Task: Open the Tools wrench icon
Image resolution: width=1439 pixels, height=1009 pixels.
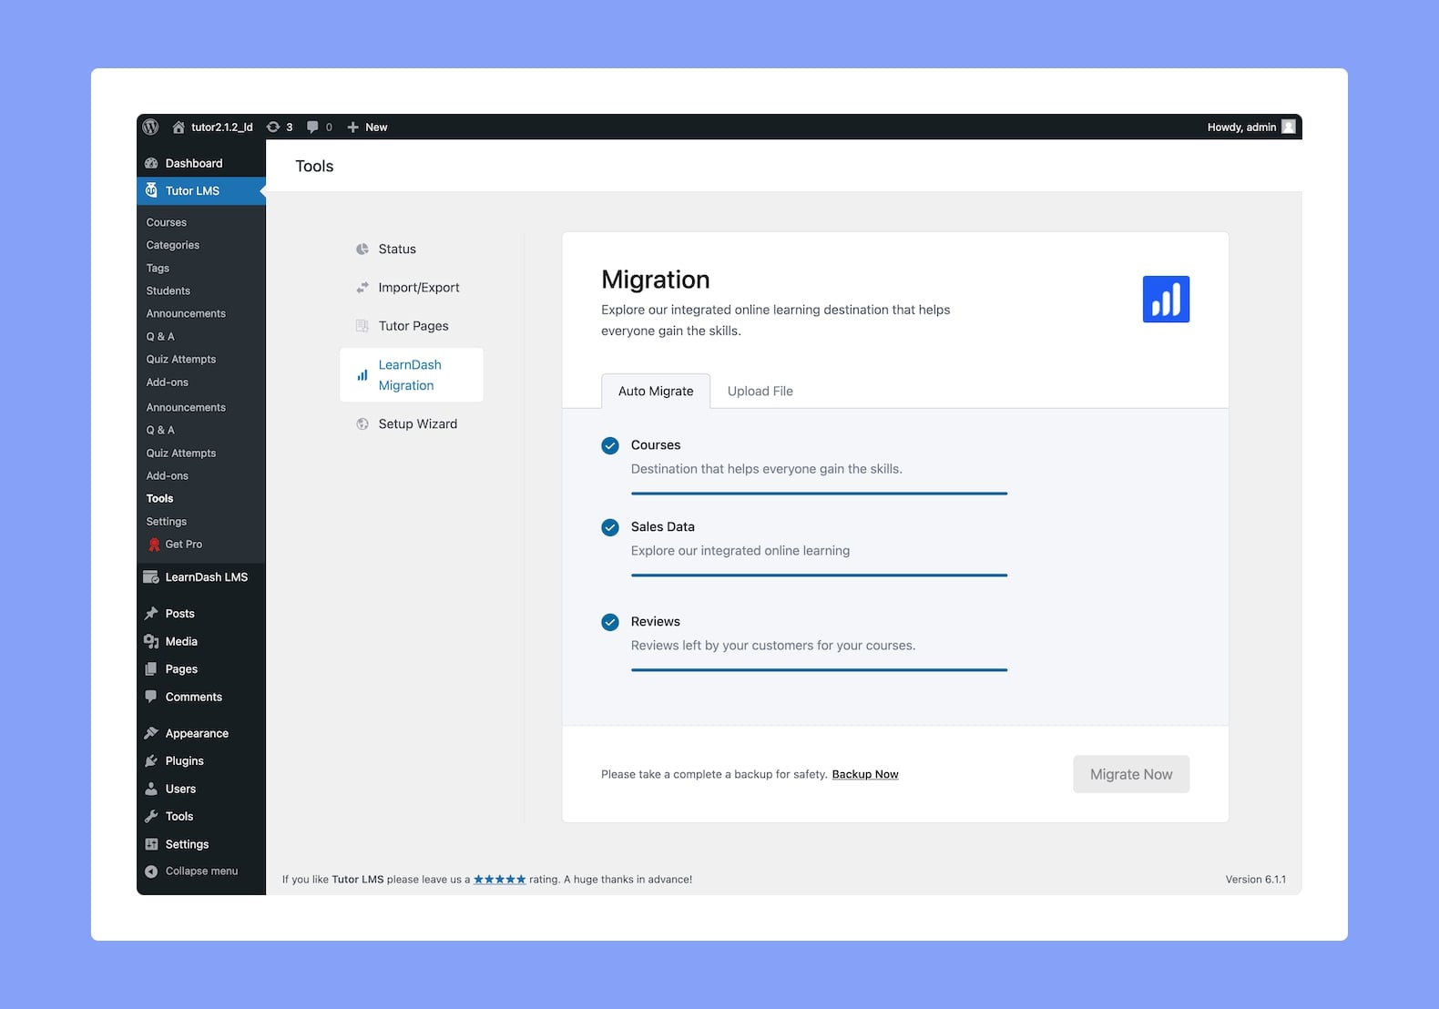Action: 151,817
